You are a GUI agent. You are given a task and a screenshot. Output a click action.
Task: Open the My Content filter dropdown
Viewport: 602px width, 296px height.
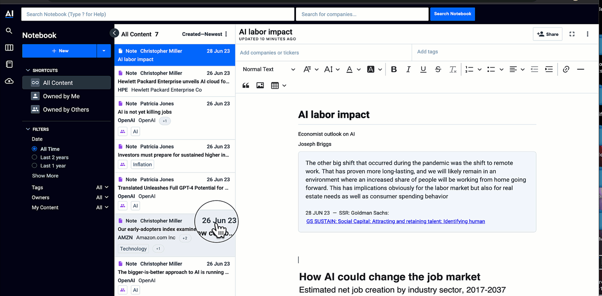click(102, 207)
